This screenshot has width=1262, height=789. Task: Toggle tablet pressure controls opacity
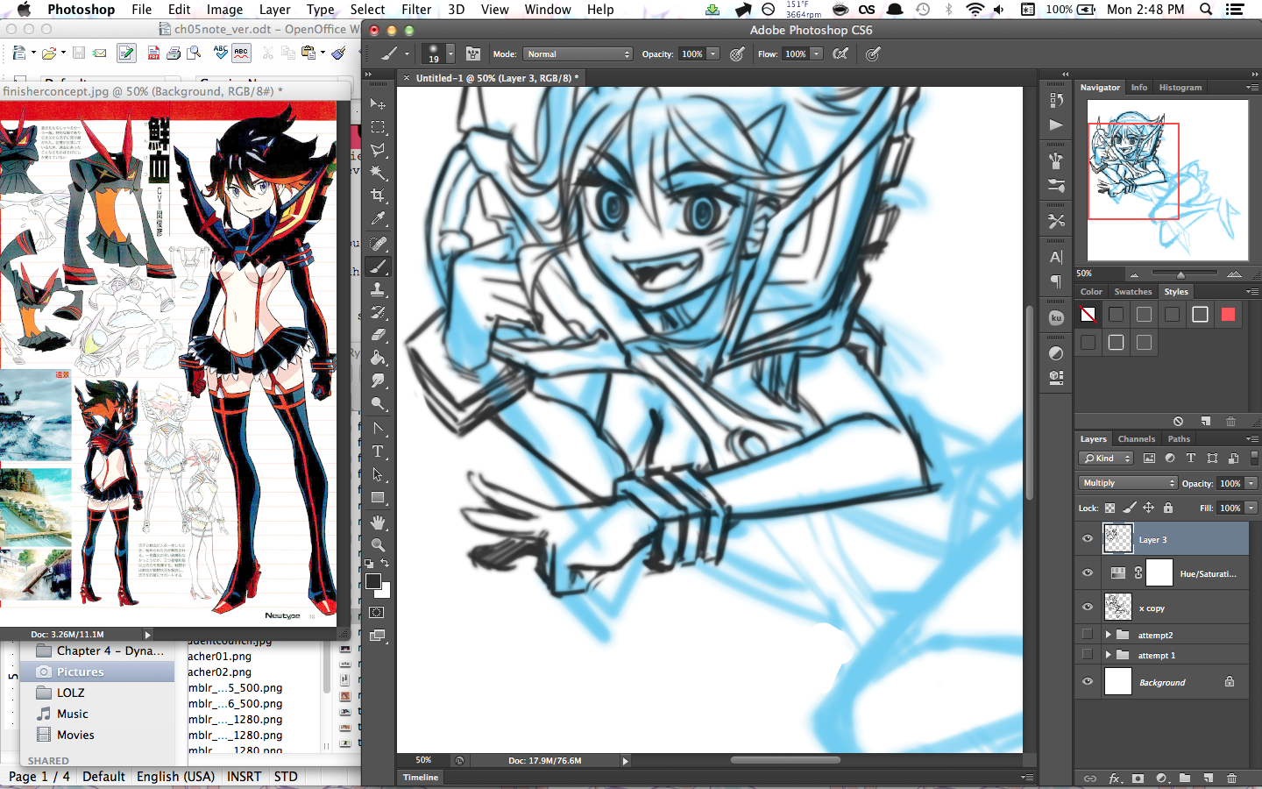(x=737, y=53)
